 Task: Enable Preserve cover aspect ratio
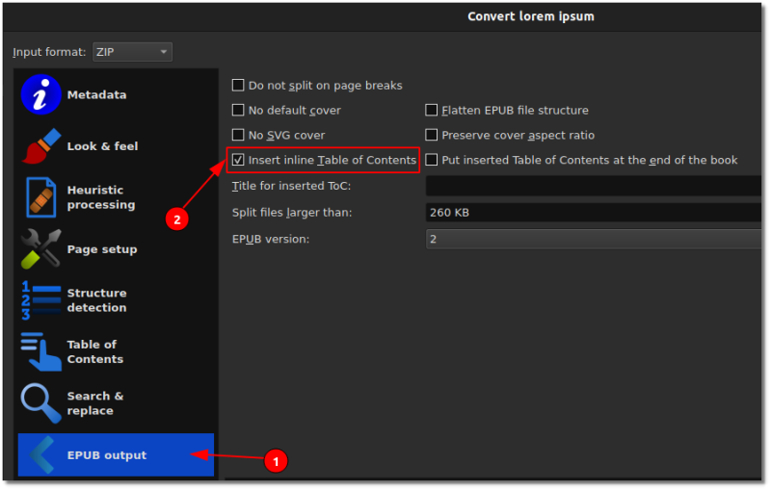click(432, 136)
